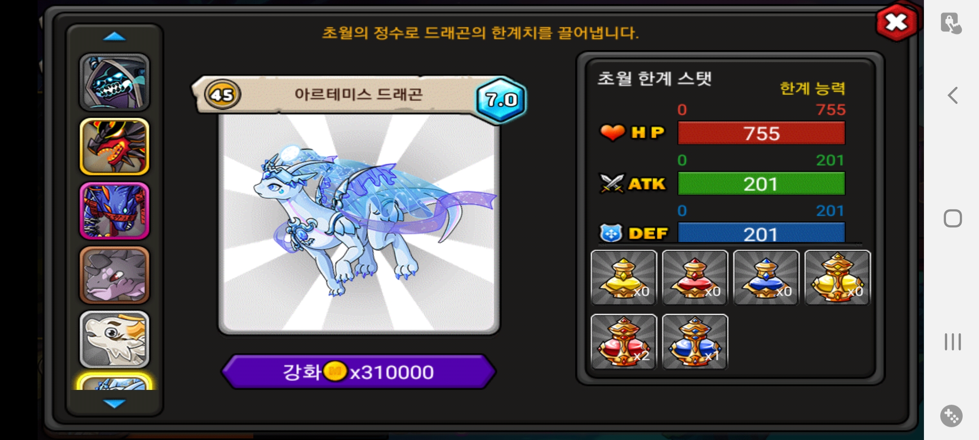The height and width of the screenshot is (440, 979).
Task: Click the green ATK 201 bar
Action: pos(761,184)
